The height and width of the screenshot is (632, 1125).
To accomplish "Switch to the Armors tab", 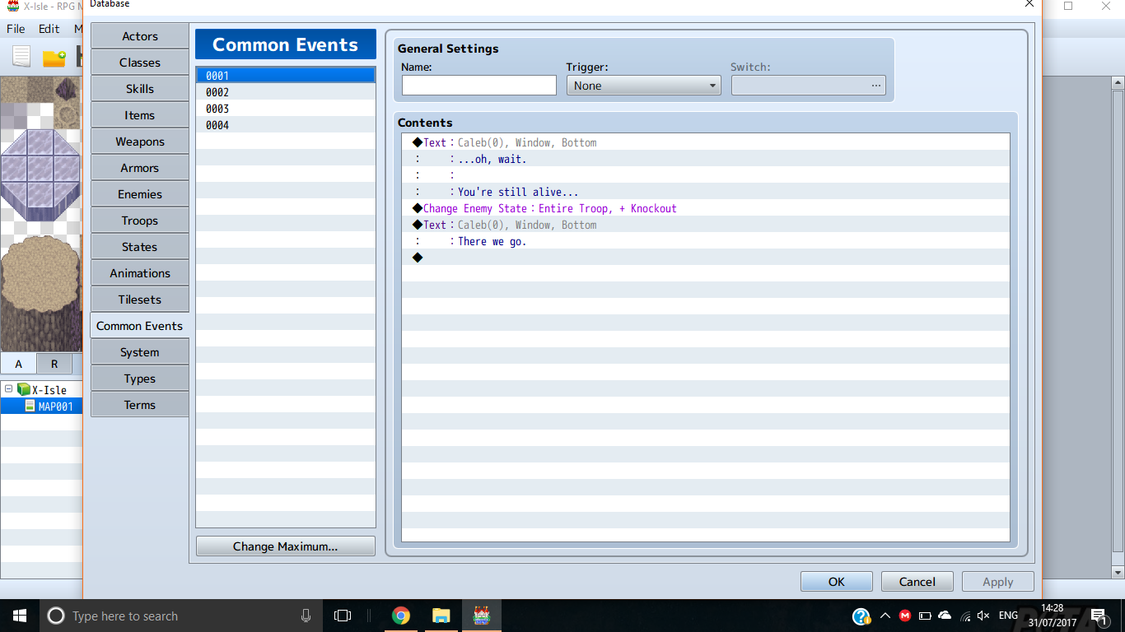I will coord(140,168).
